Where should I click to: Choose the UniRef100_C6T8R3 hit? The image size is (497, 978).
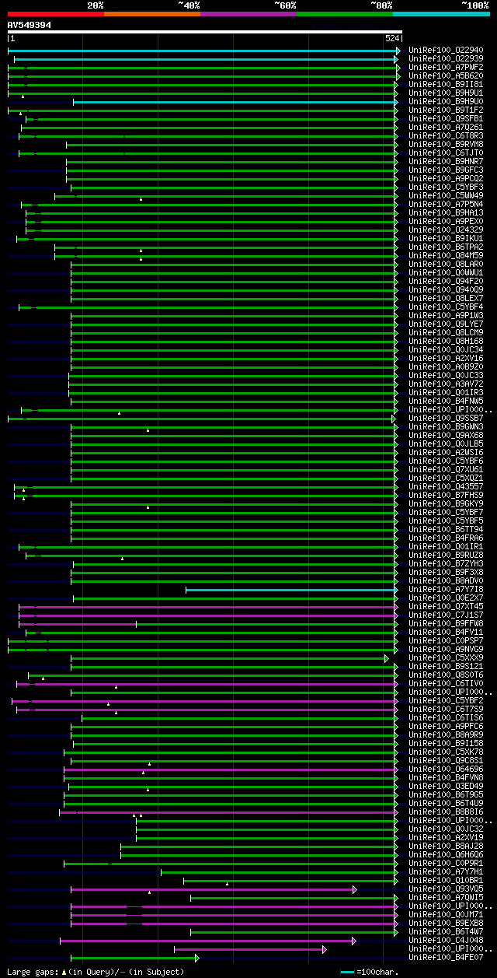pyautogui.click(x=446, y=136)
